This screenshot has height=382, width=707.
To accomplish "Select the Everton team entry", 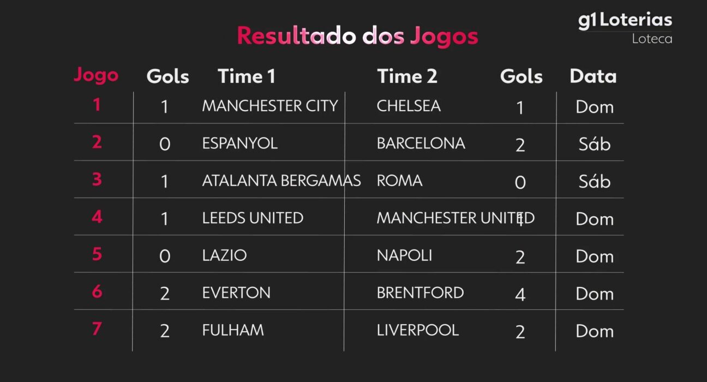I will point(236,293).
